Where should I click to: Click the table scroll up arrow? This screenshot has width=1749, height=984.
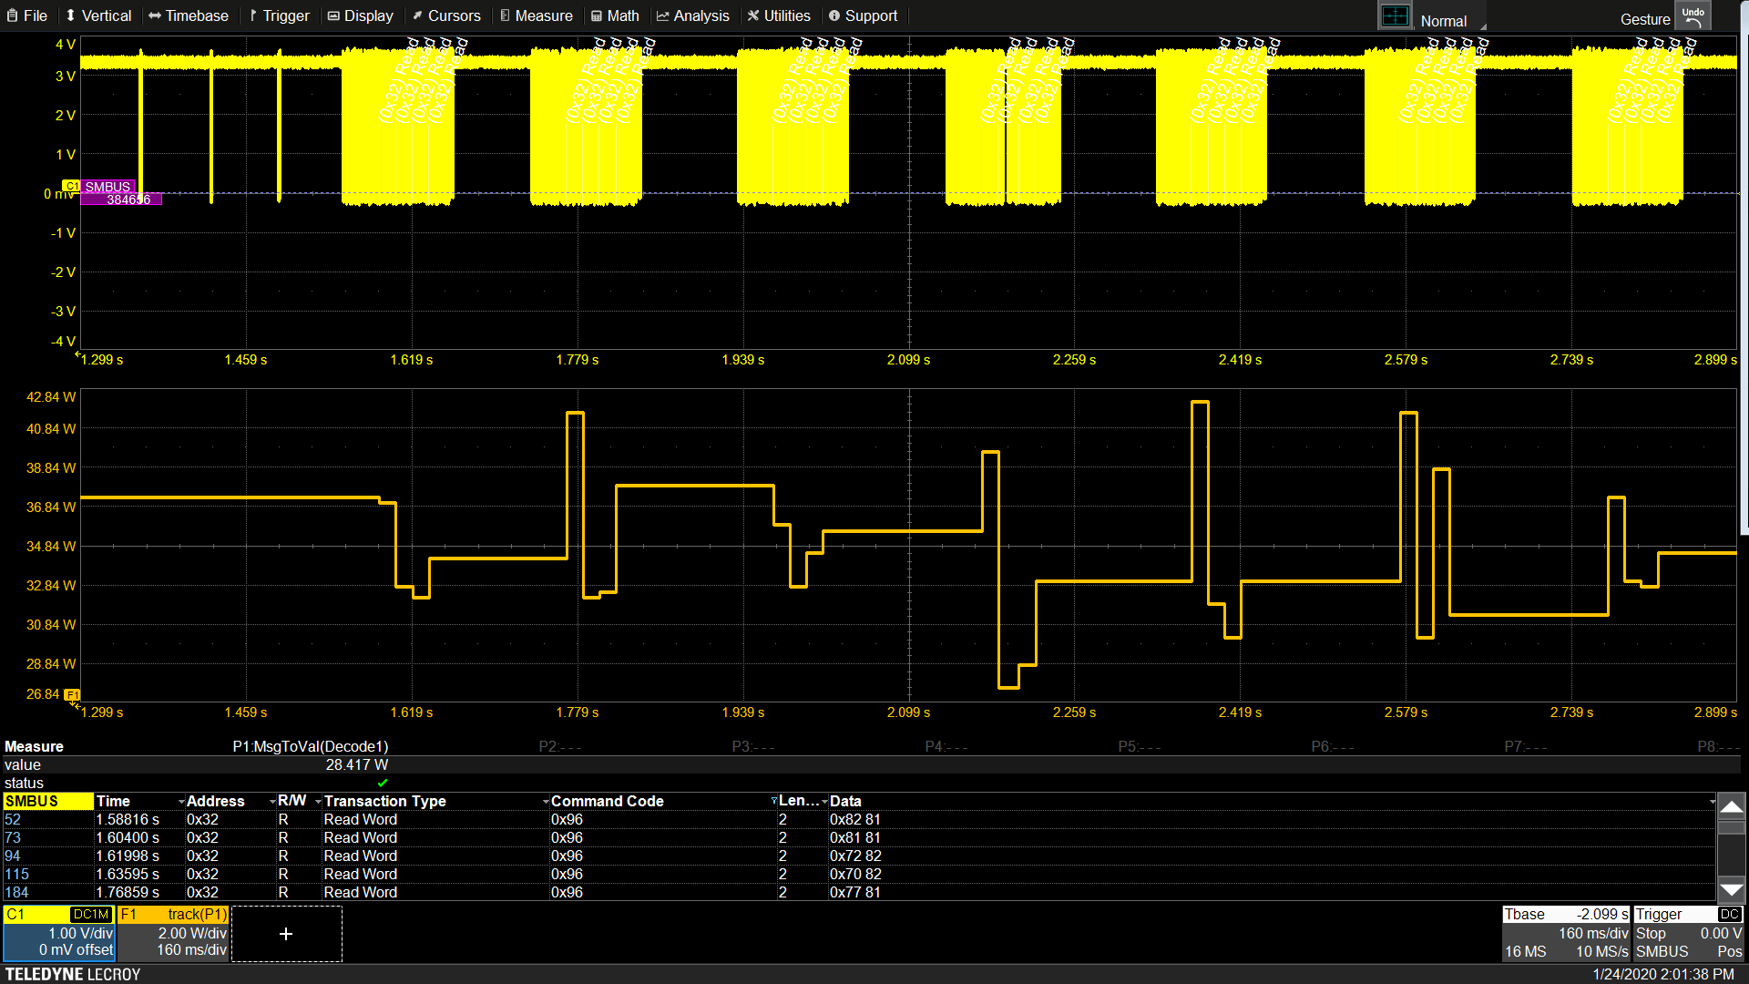tap(1731, 806)
